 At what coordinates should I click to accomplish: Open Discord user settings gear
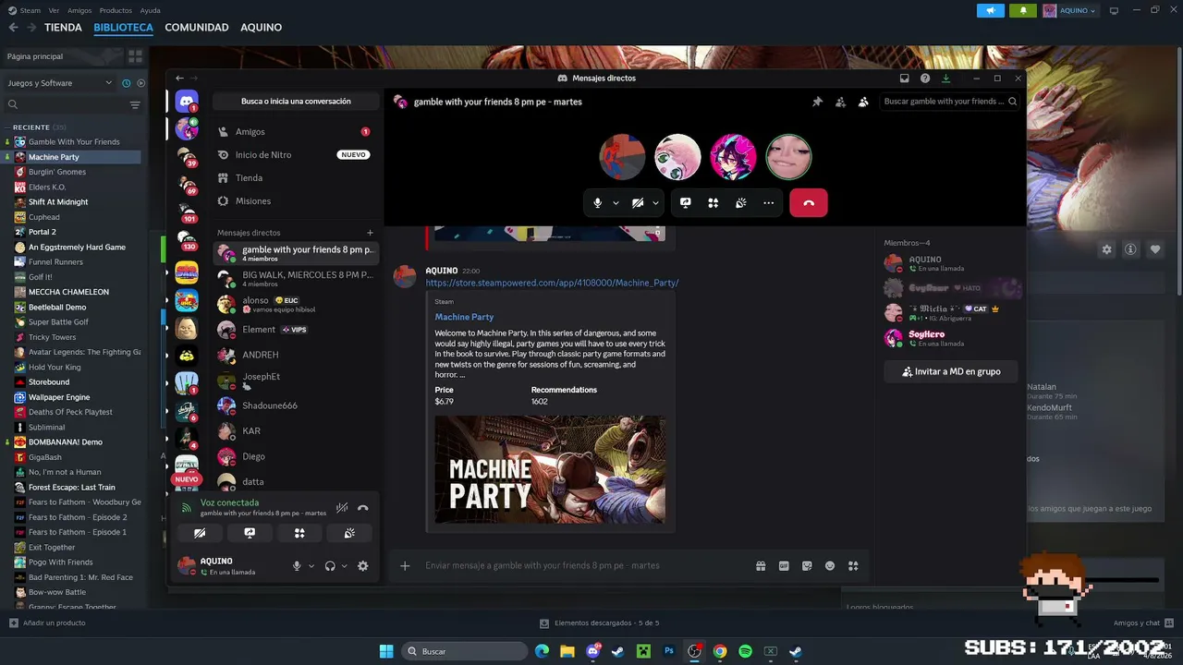pyautogui.click(x=363, y=566)
